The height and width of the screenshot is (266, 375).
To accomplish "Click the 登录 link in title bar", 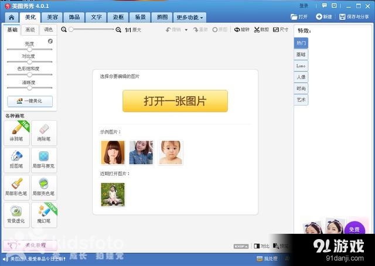I will click(x=304, y=6).
